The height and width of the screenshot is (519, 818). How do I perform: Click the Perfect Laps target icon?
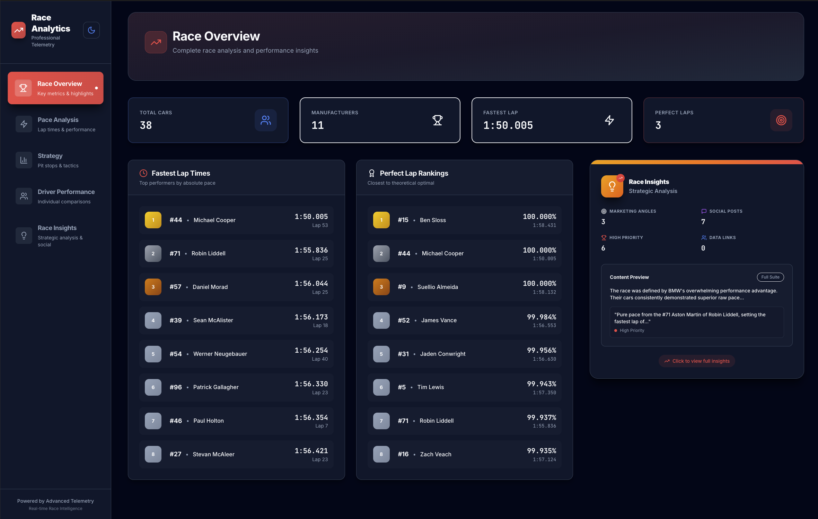point(781,120)
